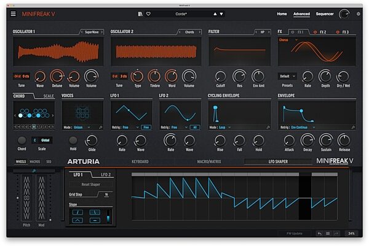Undo with the status bar arrow
Image resolution: width=369 pixels, height=246 pixels.
pos(320,233)
